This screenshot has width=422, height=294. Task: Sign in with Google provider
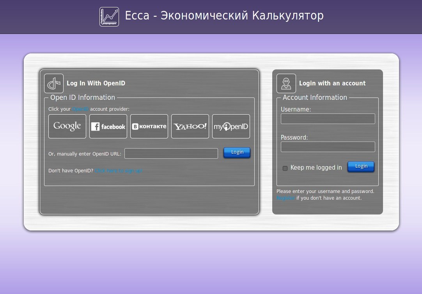pyautogui.click(x=67, y=126)
